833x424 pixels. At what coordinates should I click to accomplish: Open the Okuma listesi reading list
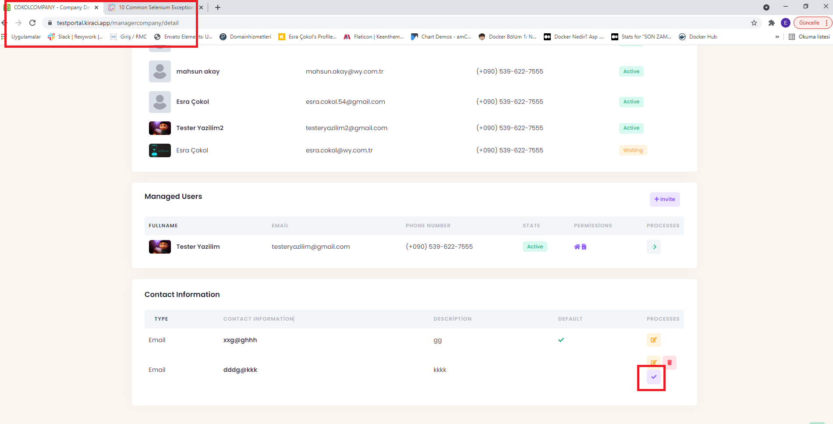pos(809,37)
